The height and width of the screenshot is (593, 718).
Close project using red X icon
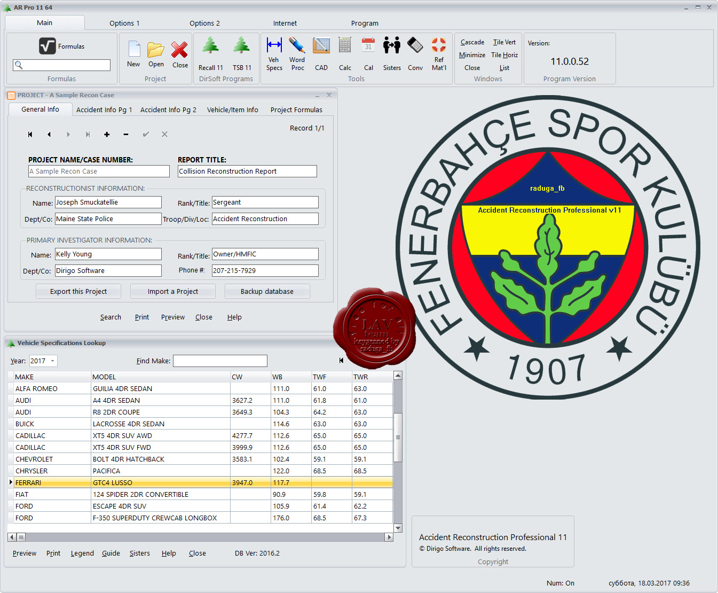click(180, 54)
